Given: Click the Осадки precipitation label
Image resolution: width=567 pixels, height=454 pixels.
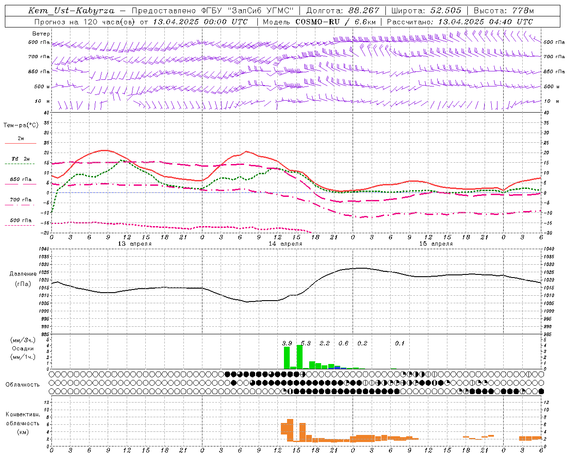Looking at the screenshot, I should pos(23,348).
